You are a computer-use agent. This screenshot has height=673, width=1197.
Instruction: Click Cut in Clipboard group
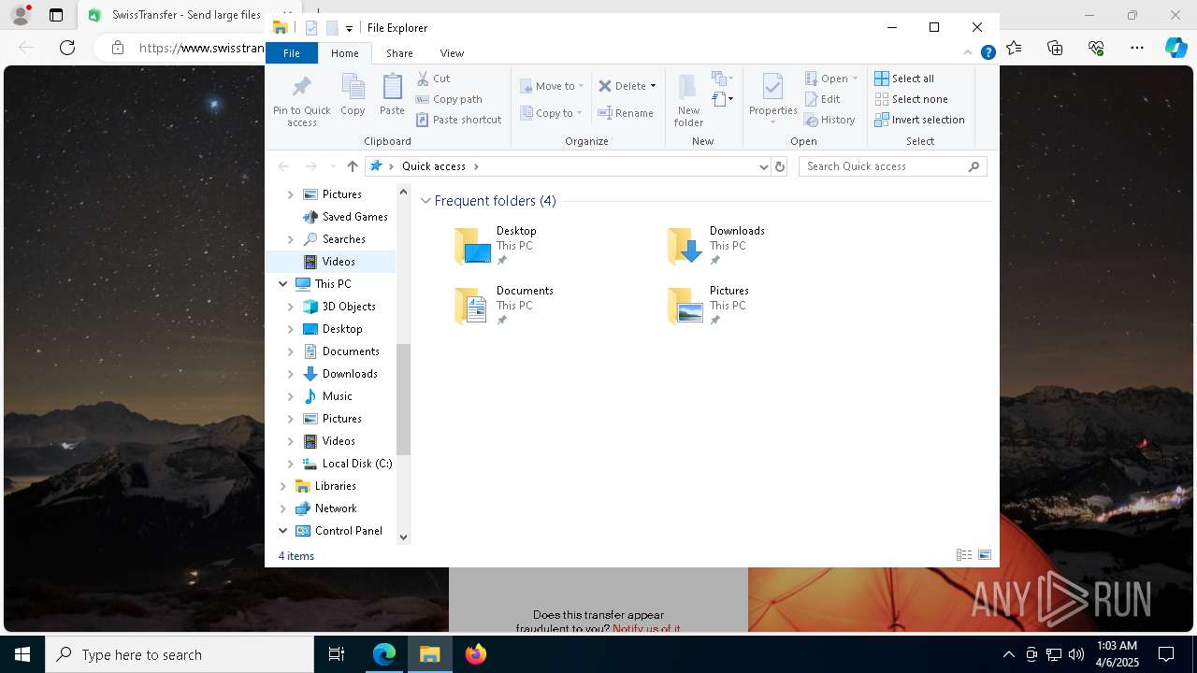pyautogui.click(x=433, y=79)
